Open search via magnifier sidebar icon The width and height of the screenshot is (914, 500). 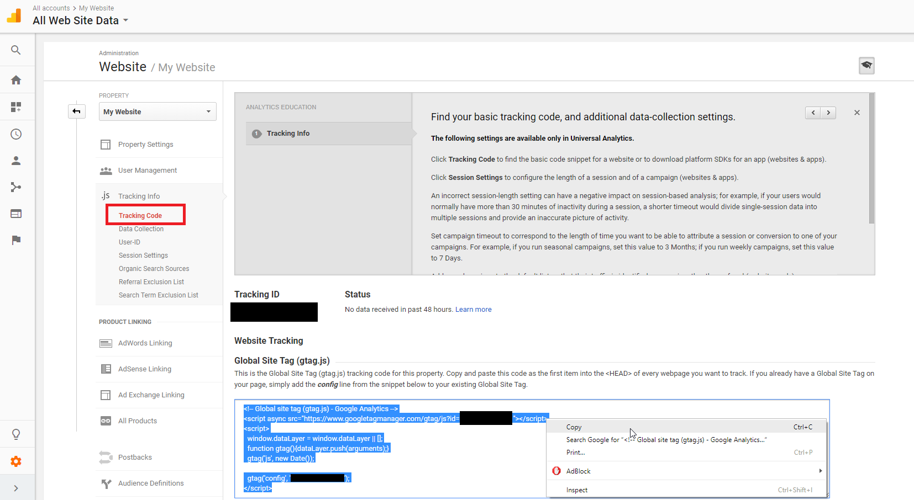16,50
